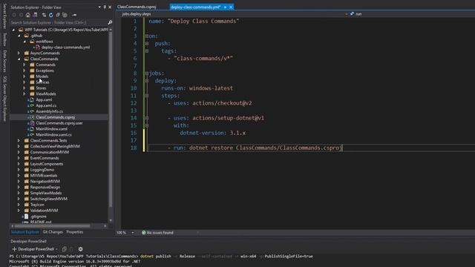The height and width of the screenshot is (267, 475).
Task: Click the No issues found status indicator
Action: (x=157, y=233)
